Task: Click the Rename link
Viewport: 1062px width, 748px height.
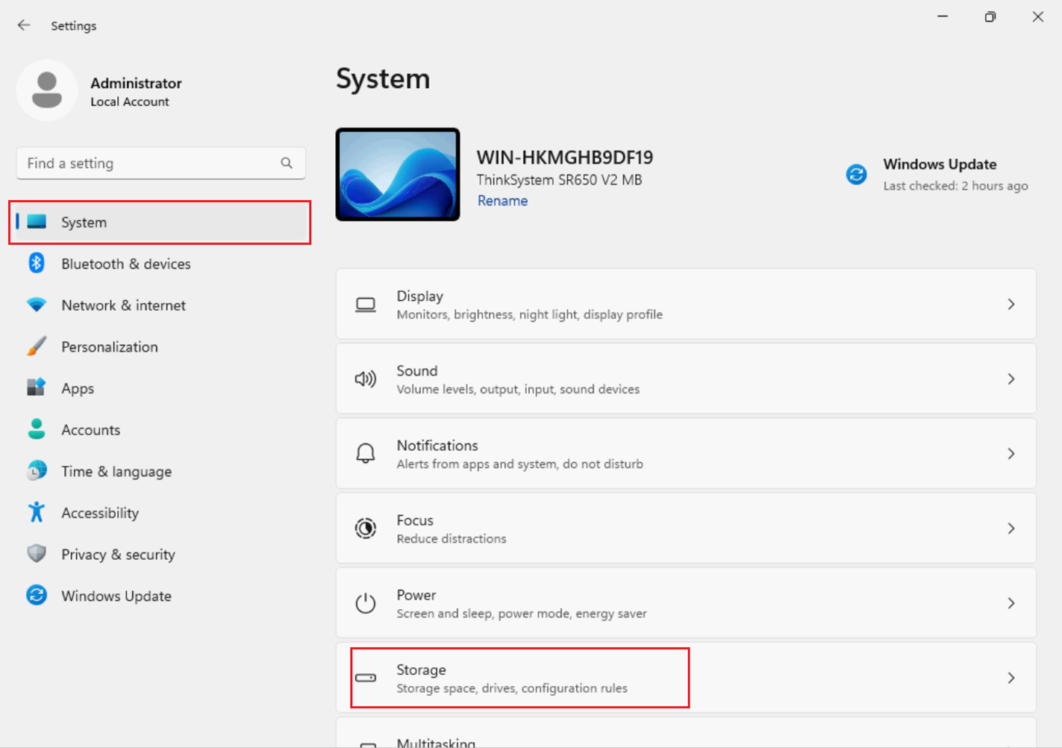Action: 502,201
